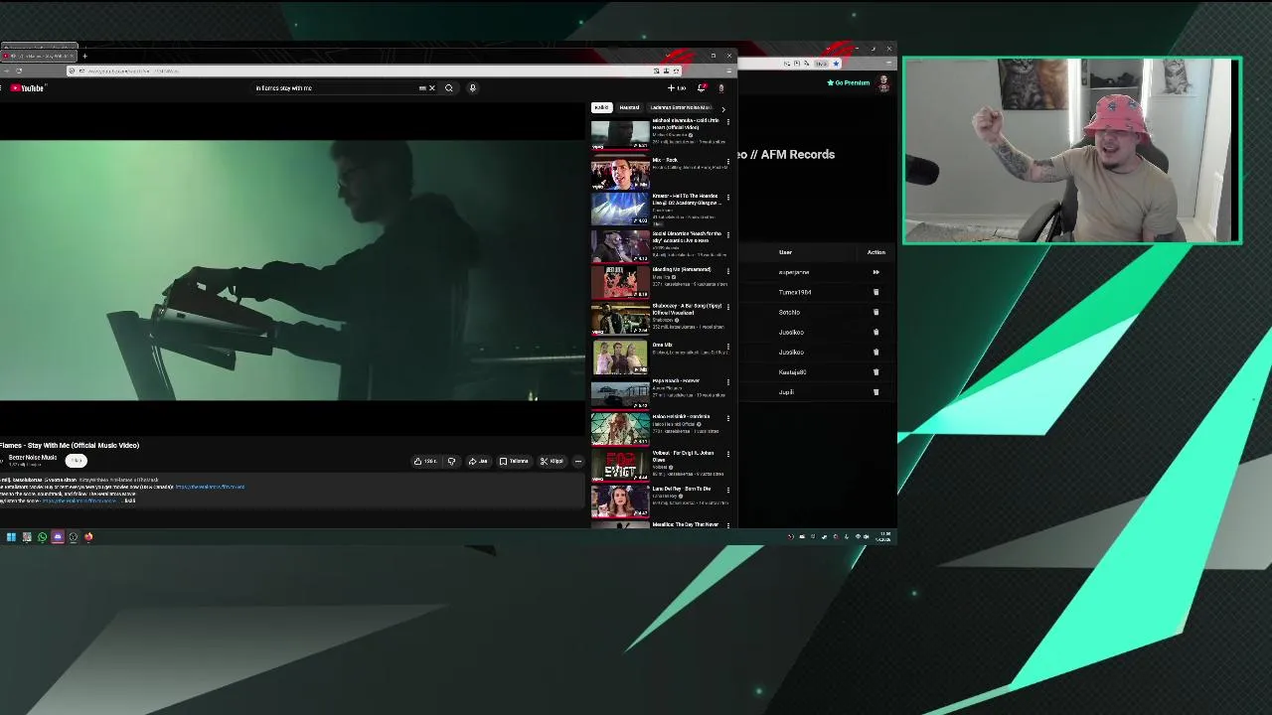Open more video actions (three dots)
Screen dimensions: 1272x715
[x=578, y=461]
